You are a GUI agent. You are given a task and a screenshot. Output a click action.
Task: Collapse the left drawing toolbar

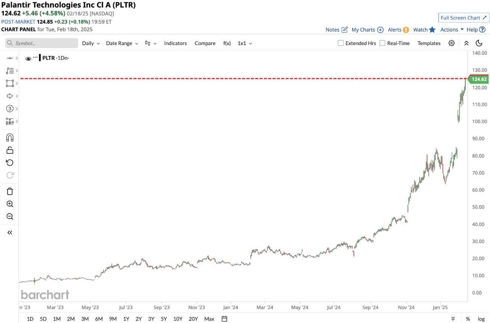[10, 232]
